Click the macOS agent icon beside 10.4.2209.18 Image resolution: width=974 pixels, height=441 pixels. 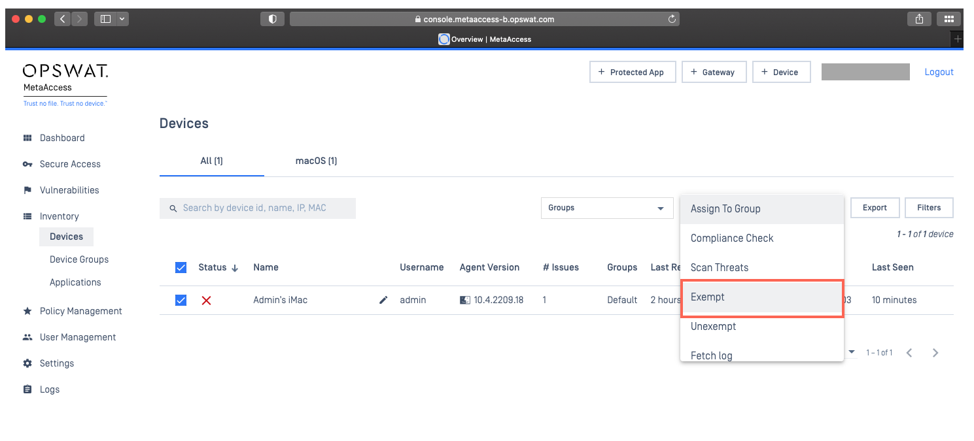(465, 300)
